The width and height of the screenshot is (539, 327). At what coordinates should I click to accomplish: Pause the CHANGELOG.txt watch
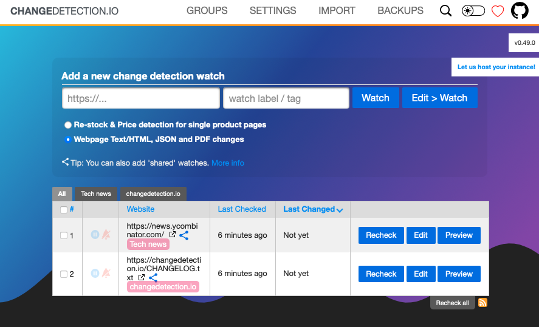tap(95, 273)
